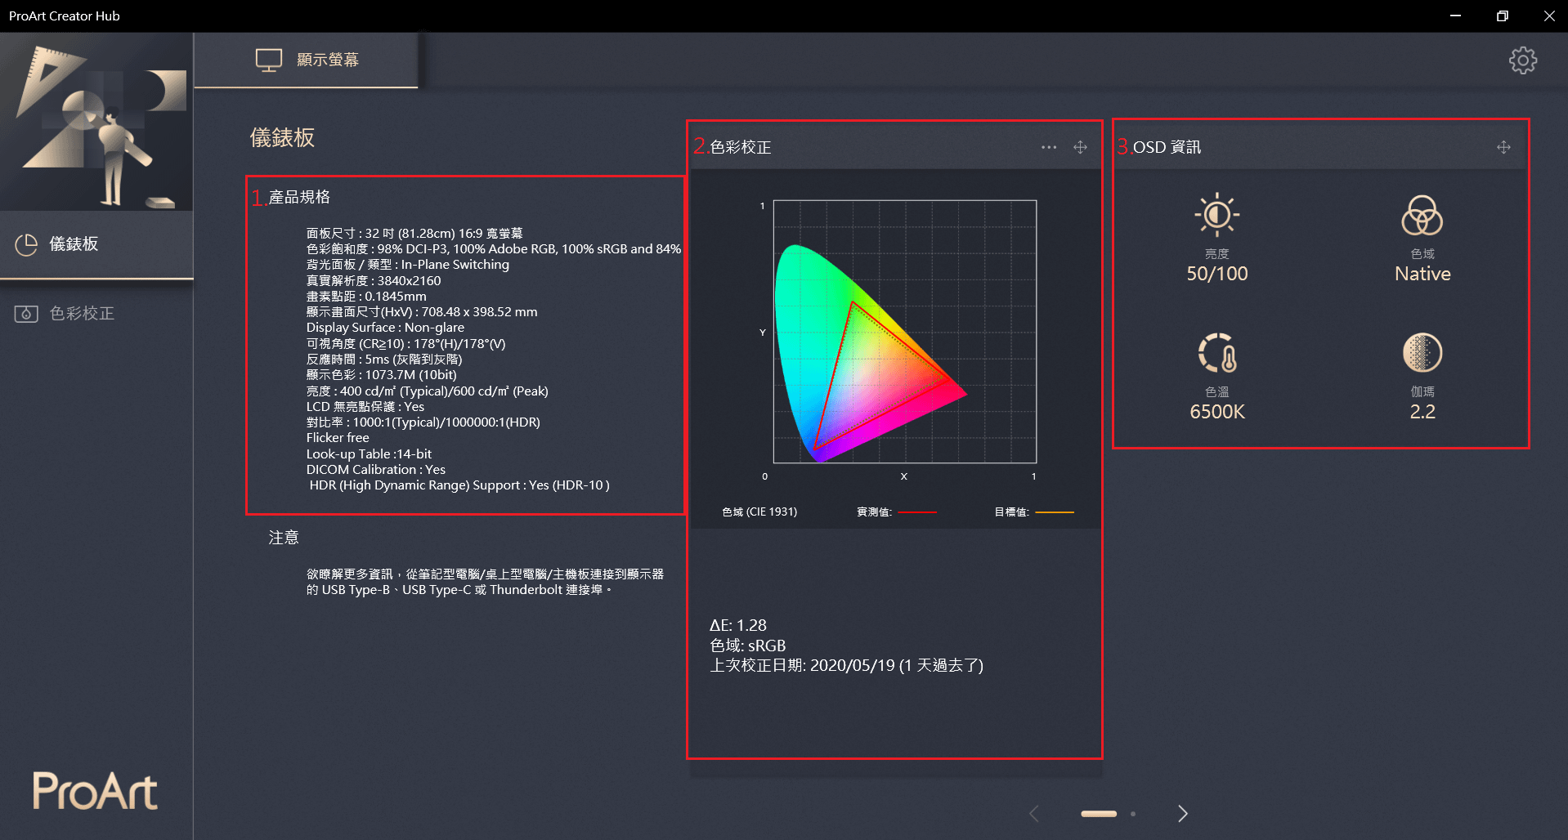Click the CIE 1931 color gamut chart

904,332
